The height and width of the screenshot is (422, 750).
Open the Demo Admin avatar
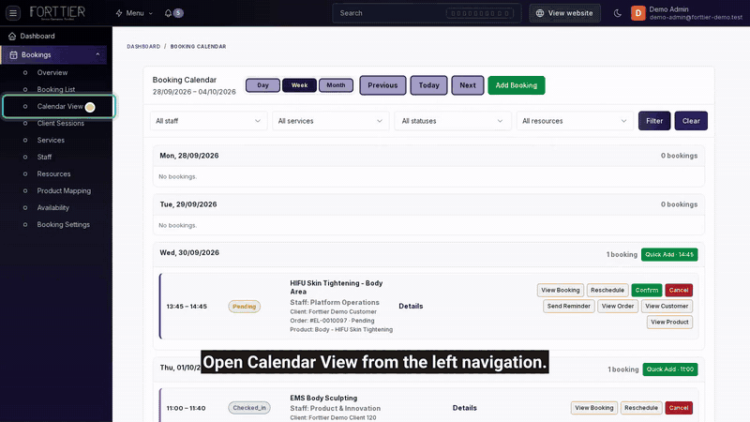638,13
